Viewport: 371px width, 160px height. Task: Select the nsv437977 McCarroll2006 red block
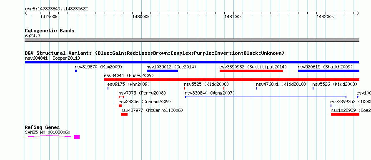[124, 114]
